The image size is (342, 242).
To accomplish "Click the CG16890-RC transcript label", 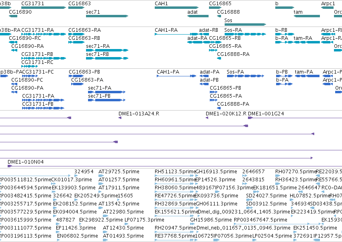I will tap(25, 38).
